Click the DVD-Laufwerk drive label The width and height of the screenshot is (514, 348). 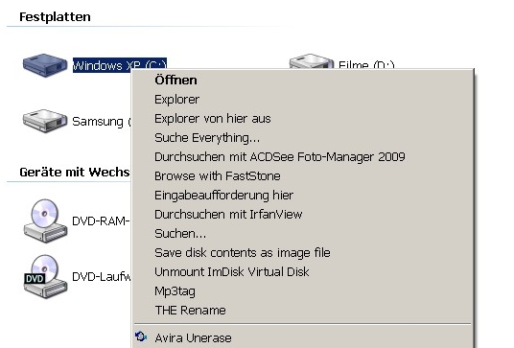(x=102, y=277)
